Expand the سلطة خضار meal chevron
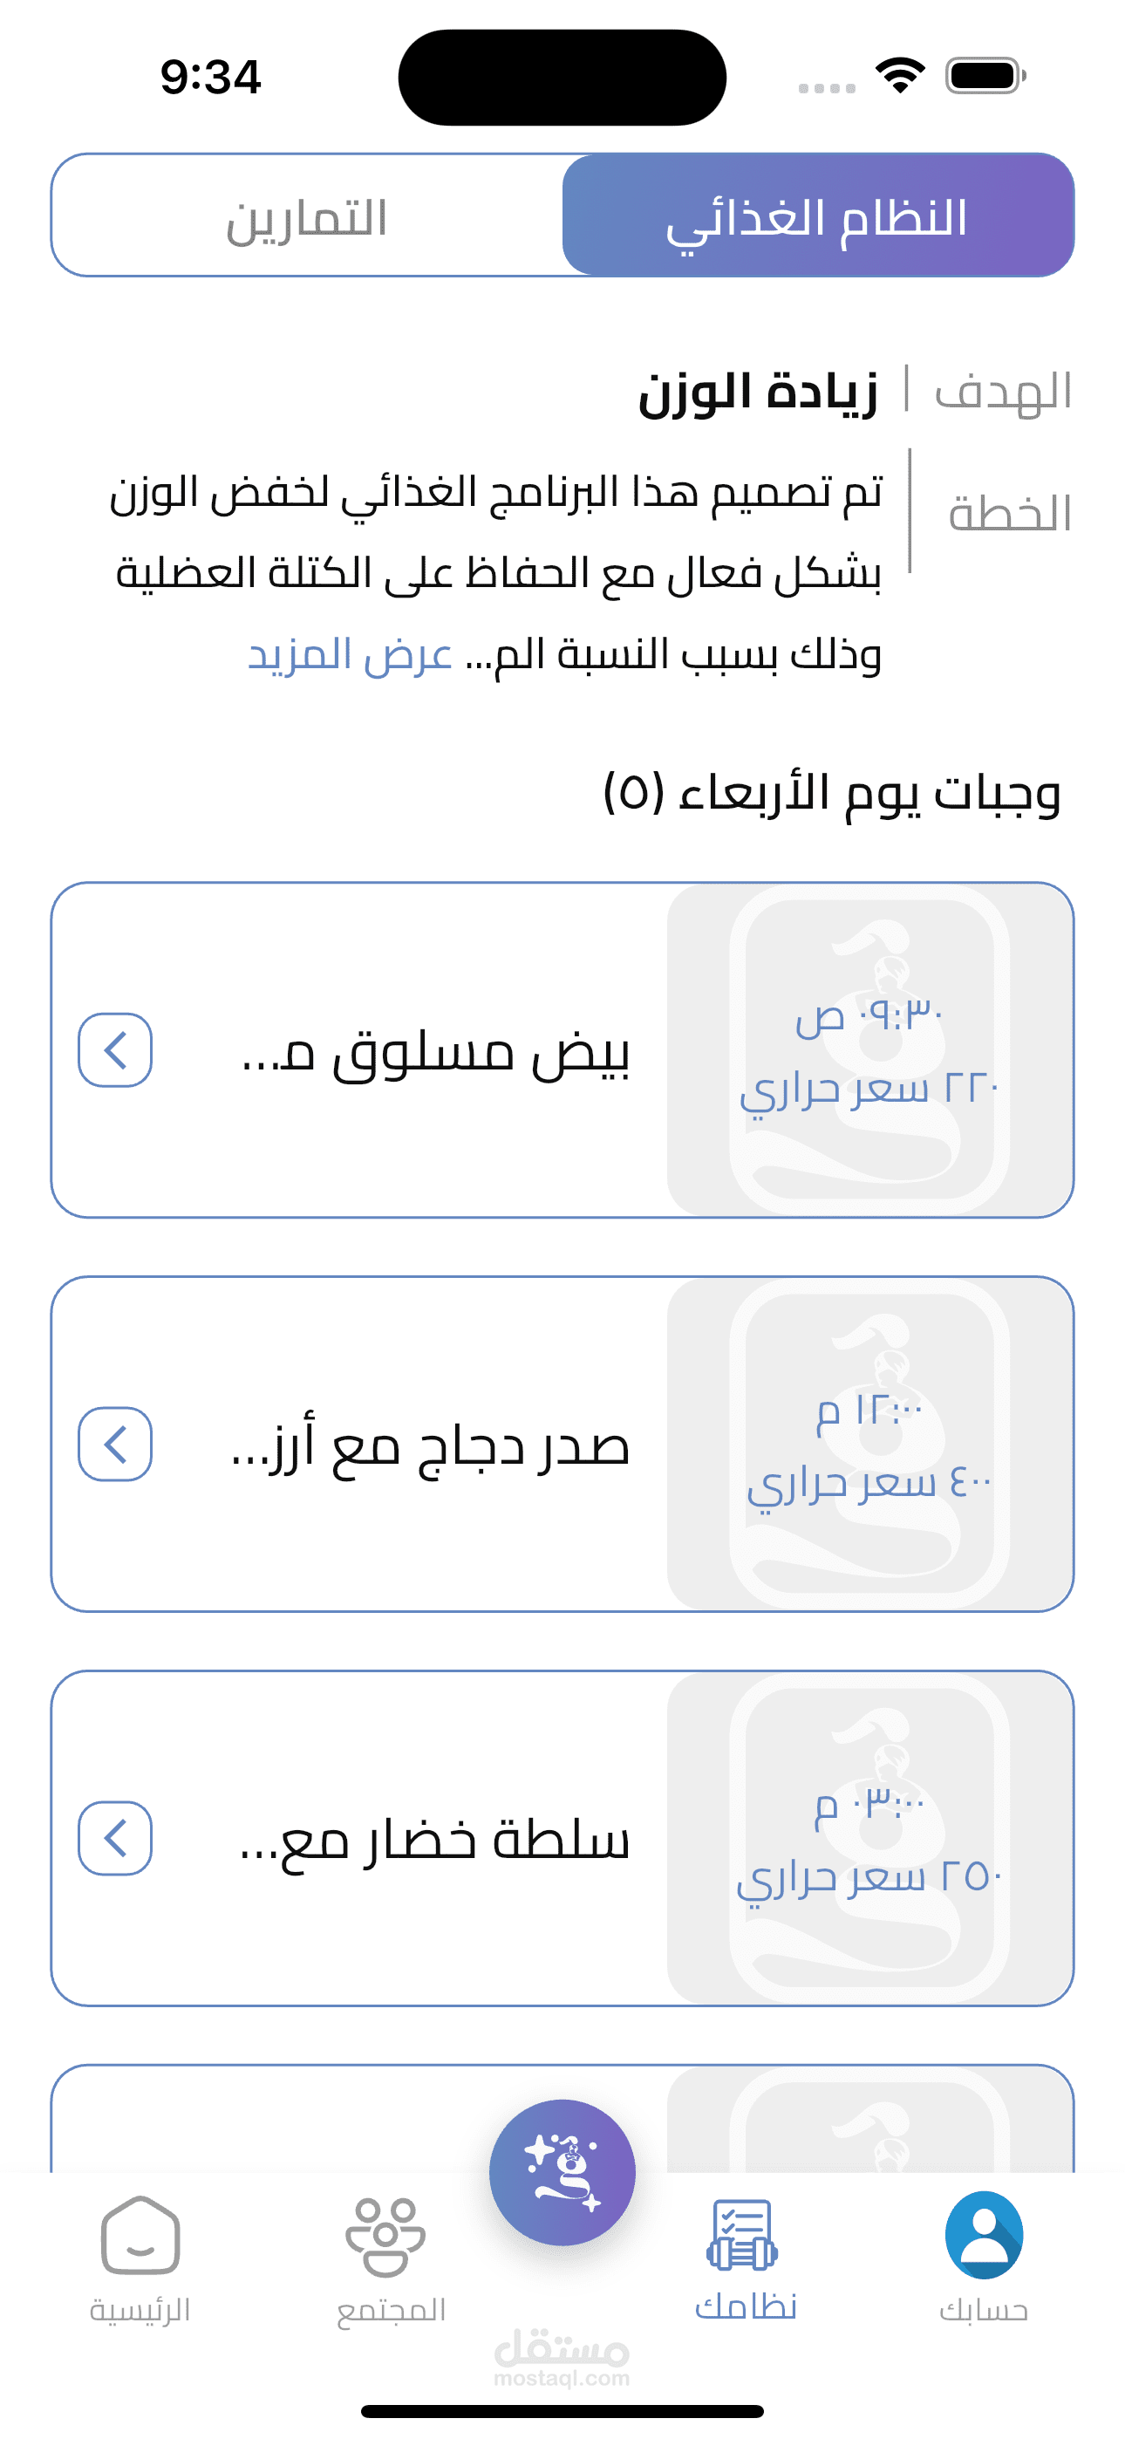The height and width of the screenshot is (2439, 1125). [114, 1838]
